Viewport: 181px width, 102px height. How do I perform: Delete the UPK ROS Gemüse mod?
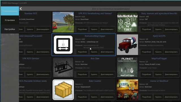click(30, 75)
